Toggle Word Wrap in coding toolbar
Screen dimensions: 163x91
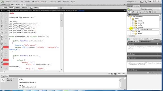pos(2,41)
